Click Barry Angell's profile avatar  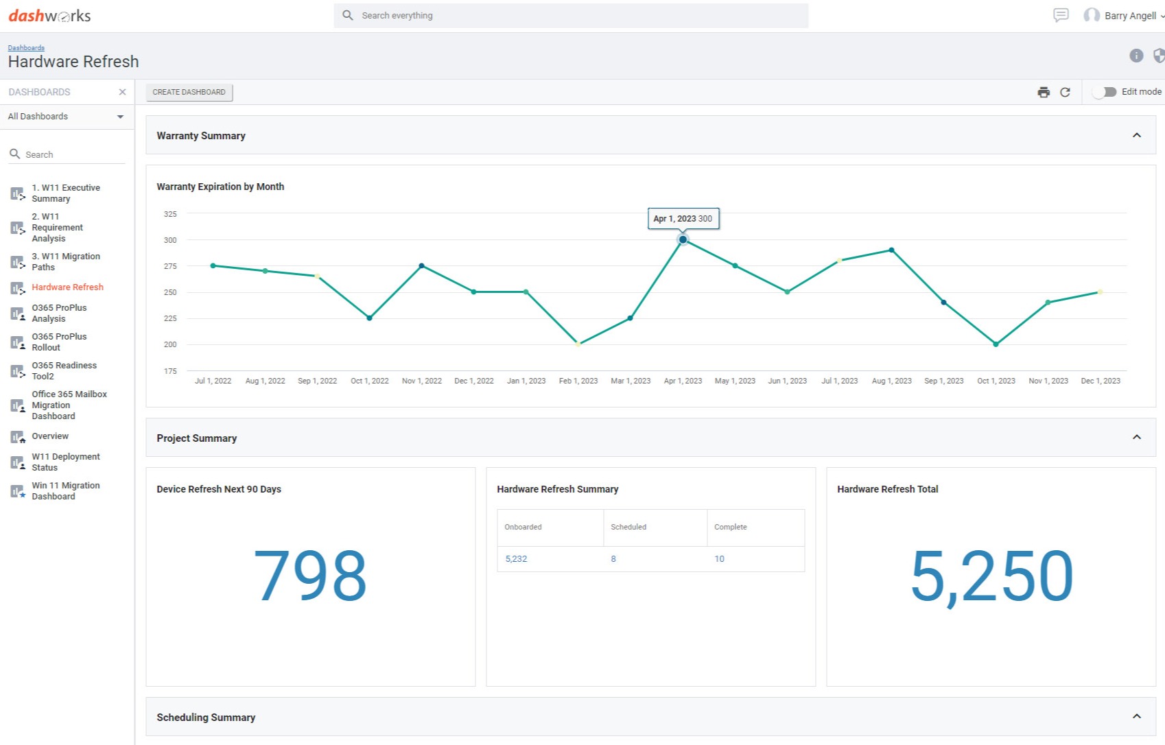click(x=1092, y=15)
